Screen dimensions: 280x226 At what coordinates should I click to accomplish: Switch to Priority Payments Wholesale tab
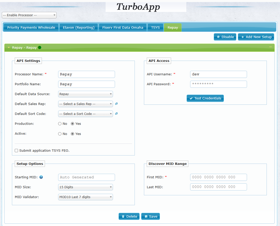31,28
